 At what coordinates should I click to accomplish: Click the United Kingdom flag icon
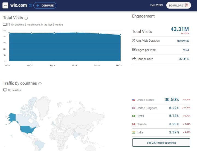coord(134,108)
